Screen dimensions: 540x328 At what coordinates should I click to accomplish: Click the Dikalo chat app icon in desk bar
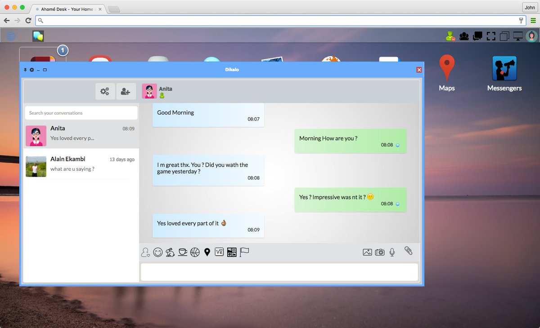[38, 36]
